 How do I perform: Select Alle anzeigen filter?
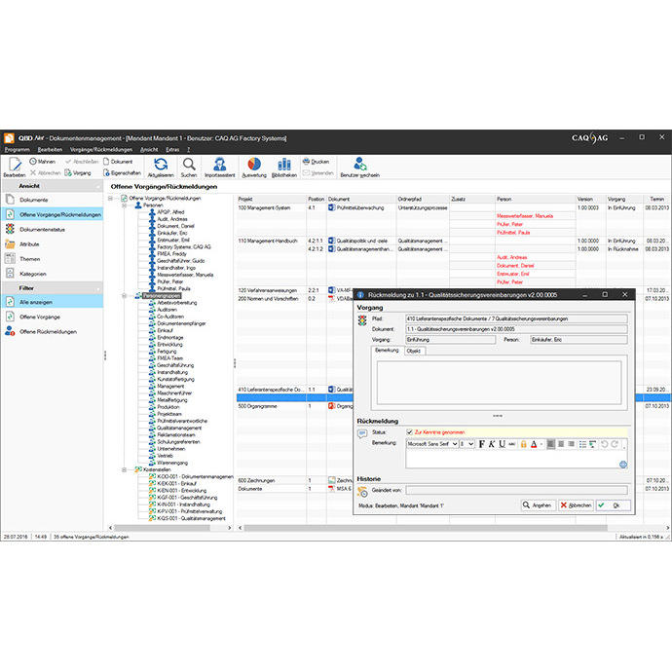pyautogui.click(x=53, y=302)
